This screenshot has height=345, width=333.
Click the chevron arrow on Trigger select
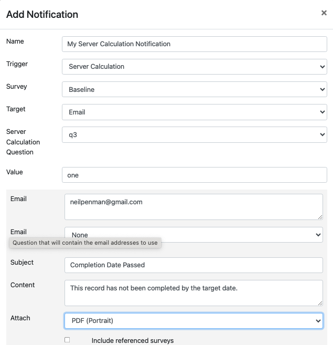click(322, 67)
